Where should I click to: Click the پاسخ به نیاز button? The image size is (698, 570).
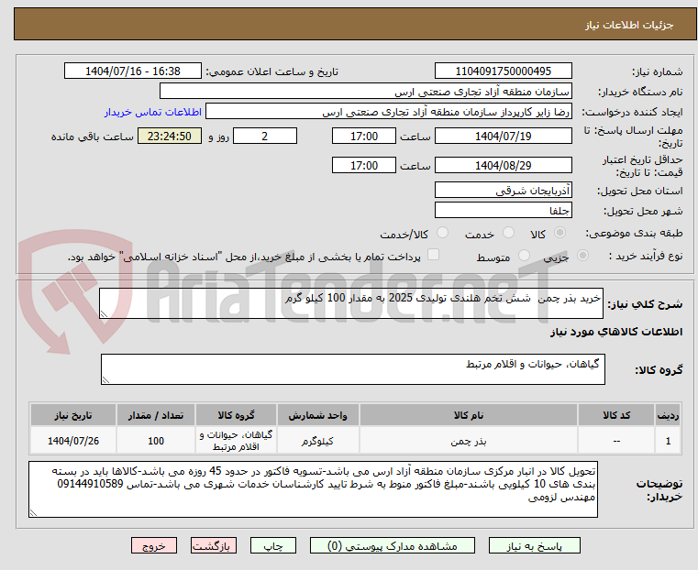click(534, 545)
